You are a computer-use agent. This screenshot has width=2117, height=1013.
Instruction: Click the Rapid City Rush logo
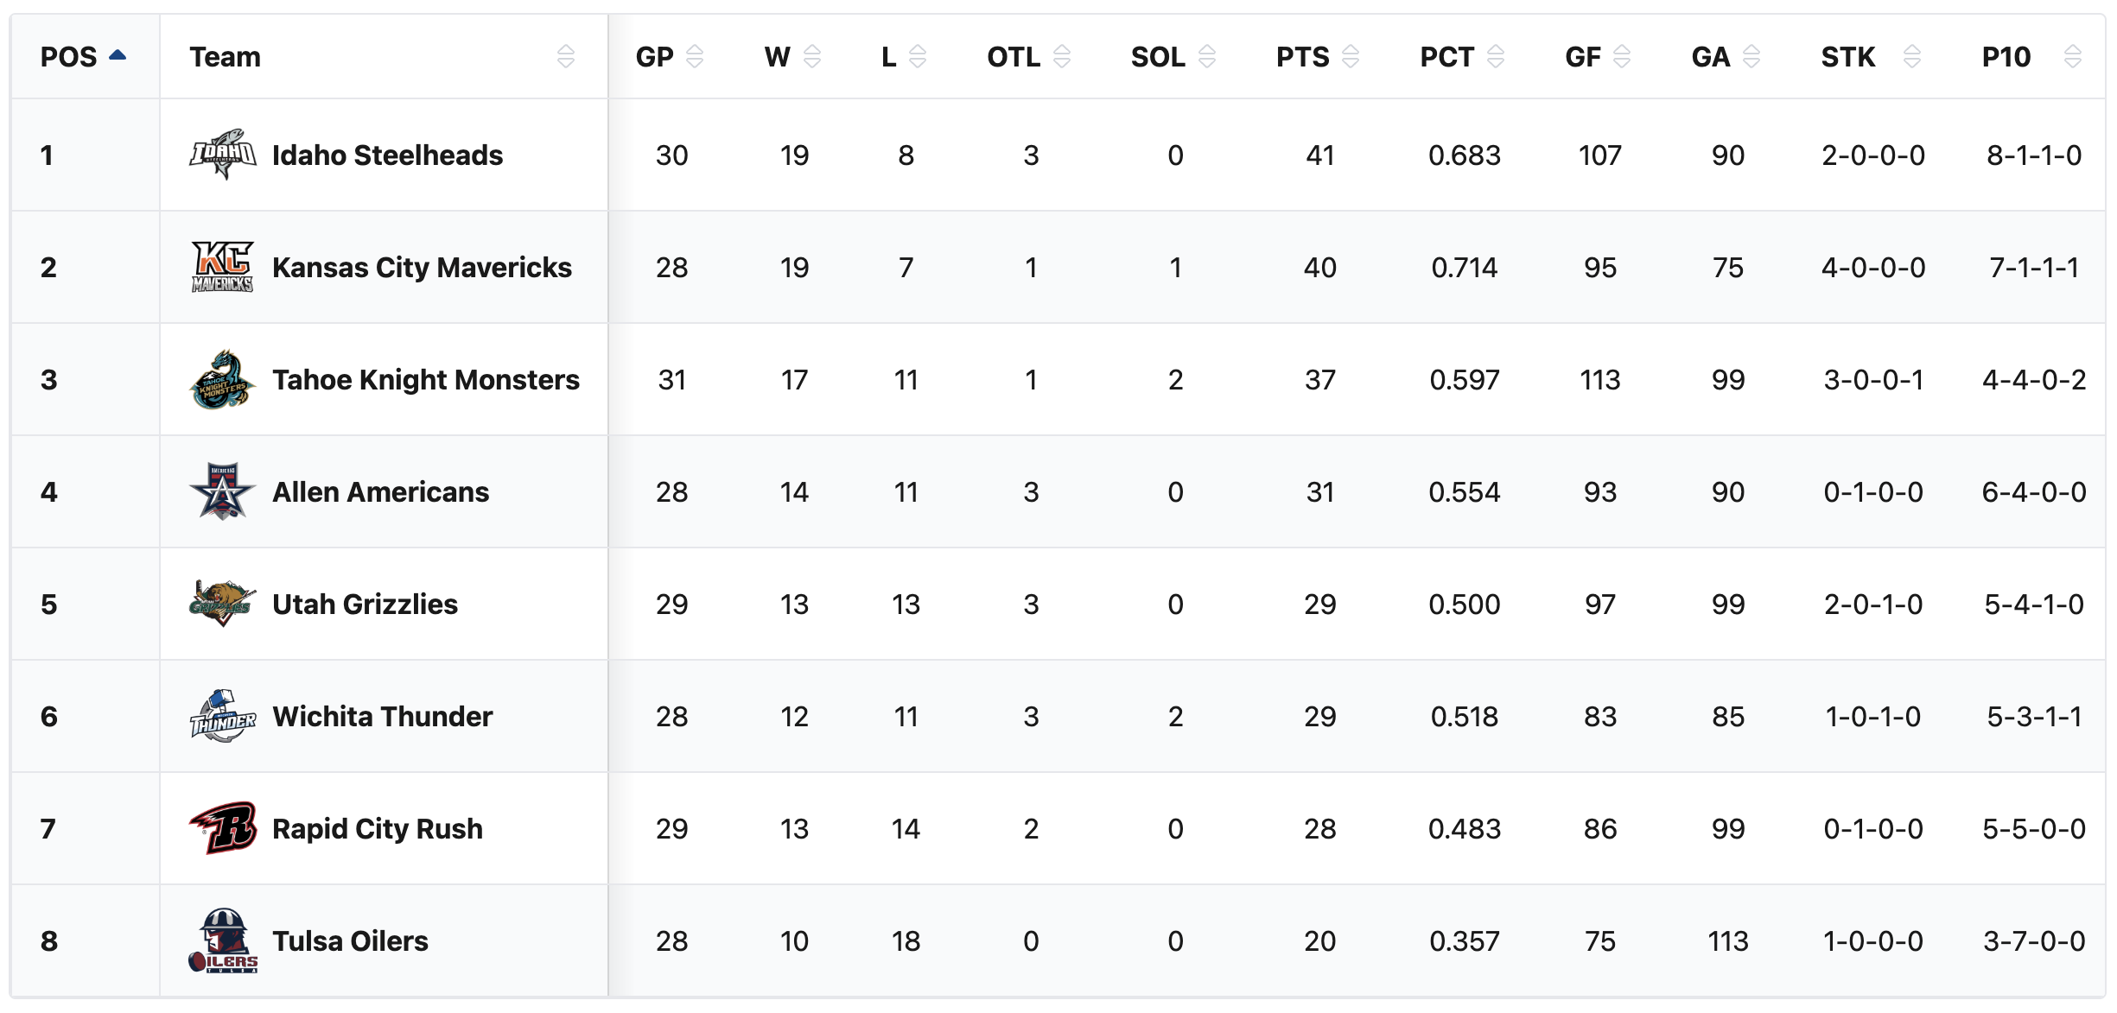222,828
